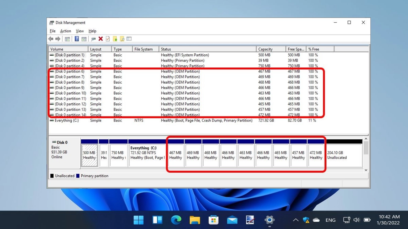Open the File menu

53,31
